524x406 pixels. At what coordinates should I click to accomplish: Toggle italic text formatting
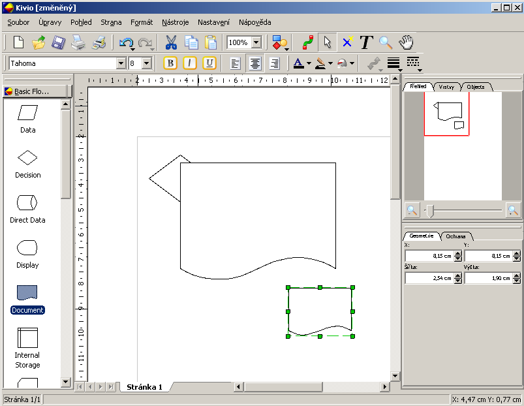189,63
